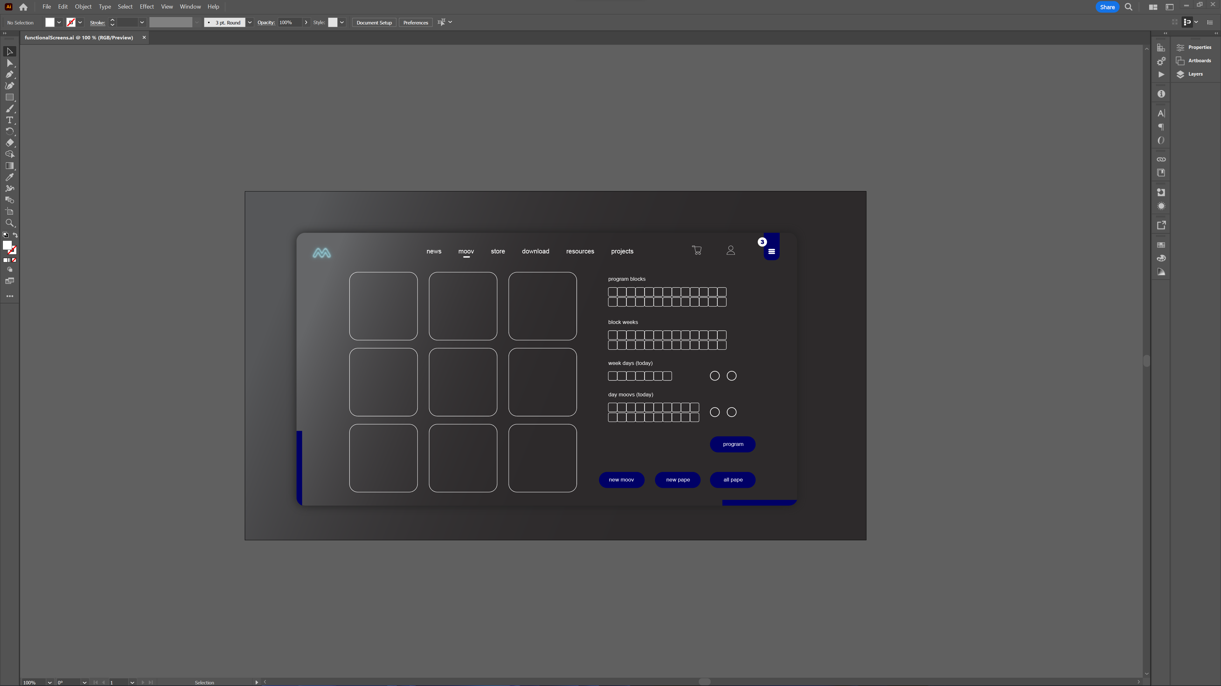The width and height of the screenshot is (1221, 686).
Task: Click the Fill color swatch in control bar
Action: 50,22
